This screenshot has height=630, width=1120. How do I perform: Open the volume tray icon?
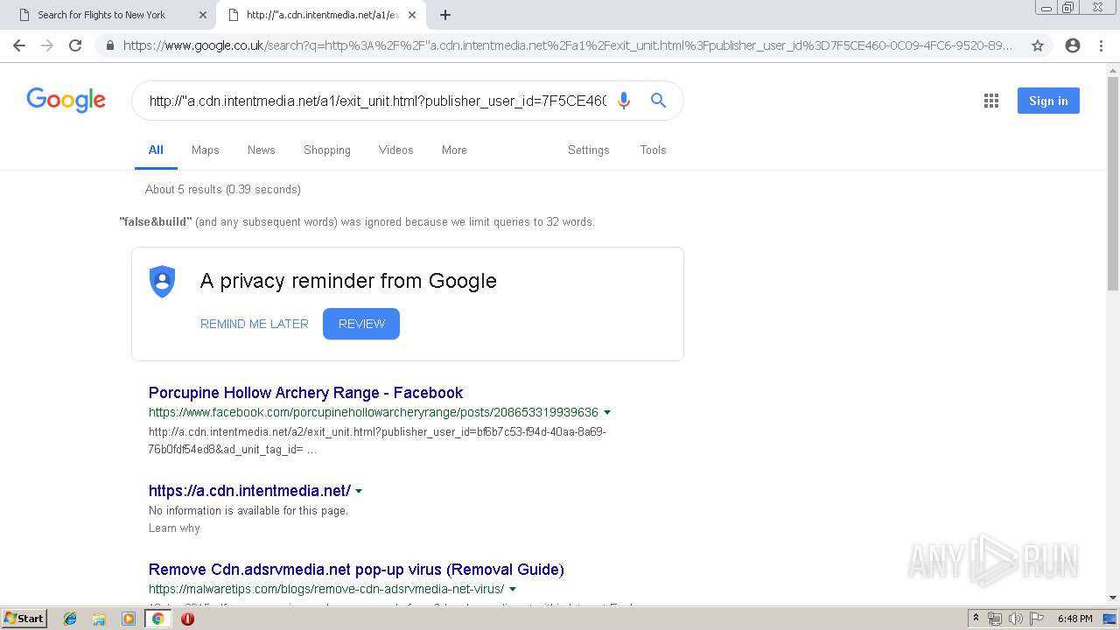(x=1015, y=619)
